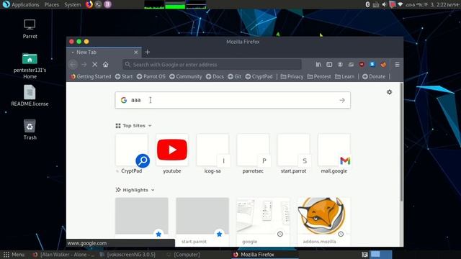The width and height of the screenshot is (461, 259).
Task: Open the Docs bookmark
Action: (x=215, y=77)
